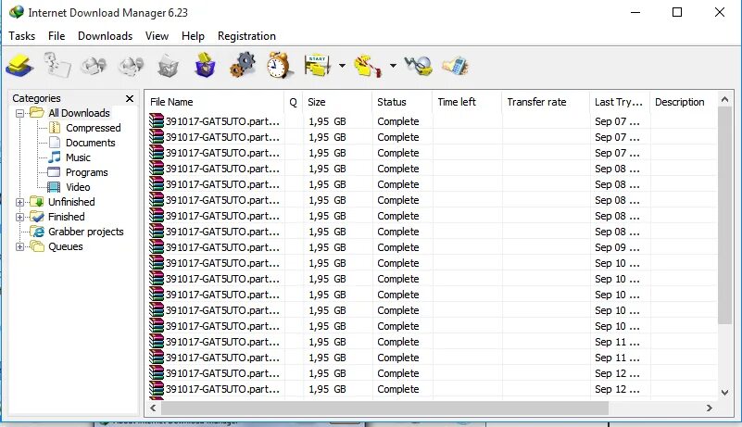Click the horizontal scrollbar thumb
Screen dimensions: 742x427
(384, 408)
